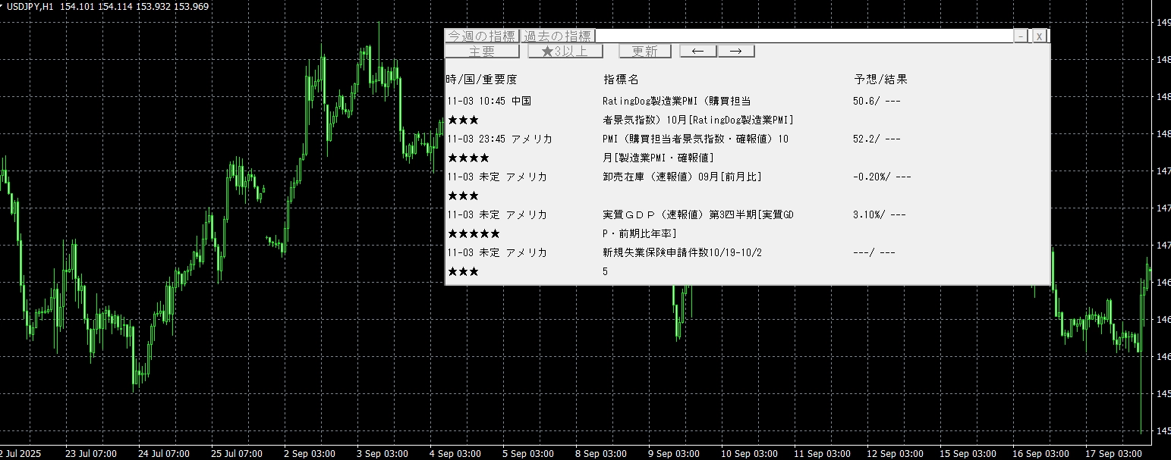
Task: Select the RatingDog製造業PMI（購買担当 indicator name
Action: point(677,101)
